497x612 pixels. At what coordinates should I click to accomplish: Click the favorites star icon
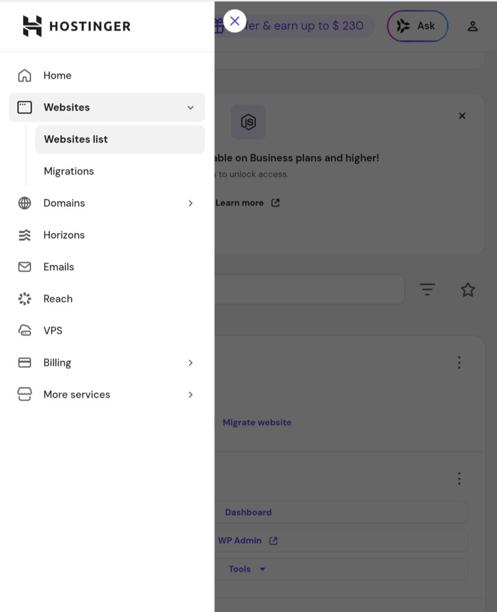pos(468,290)
